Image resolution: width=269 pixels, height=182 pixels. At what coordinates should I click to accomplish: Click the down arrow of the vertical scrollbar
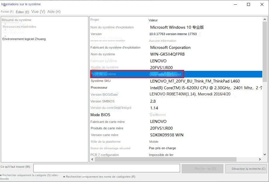[x=265, y=155]
